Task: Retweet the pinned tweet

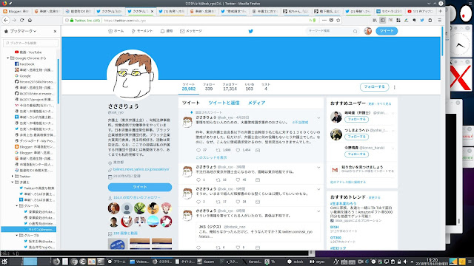Action: click(x=218, y=150)
